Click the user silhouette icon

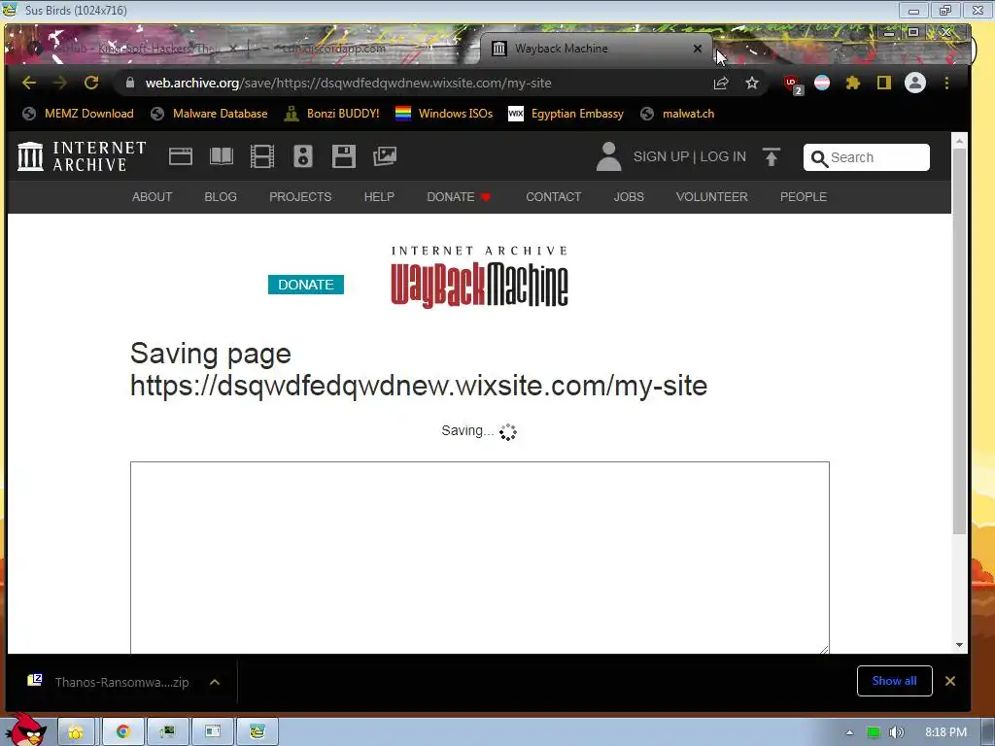pyautogui.click(x=608, y=156)
